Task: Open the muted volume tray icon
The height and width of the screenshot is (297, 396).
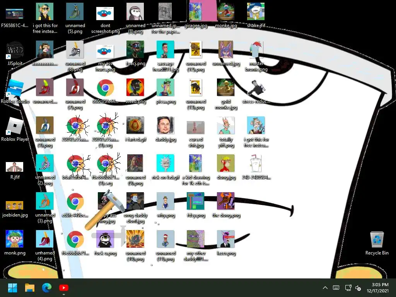Action: click(358, 288)
